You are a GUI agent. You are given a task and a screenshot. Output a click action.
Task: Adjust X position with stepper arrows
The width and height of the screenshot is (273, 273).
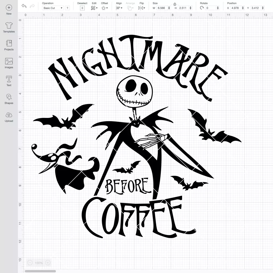tap(243, 8)
